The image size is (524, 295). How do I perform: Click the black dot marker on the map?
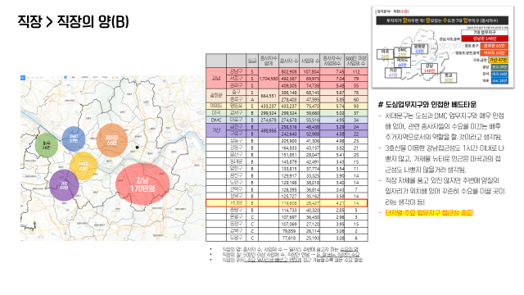pyautogui.click(x=137, y=147)
